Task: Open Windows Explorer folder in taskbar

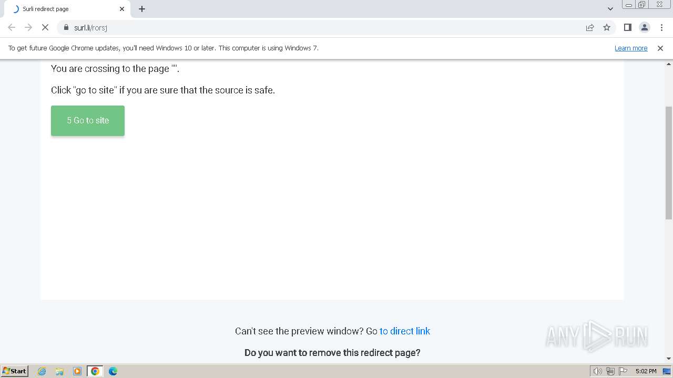Action: (59, 371)
